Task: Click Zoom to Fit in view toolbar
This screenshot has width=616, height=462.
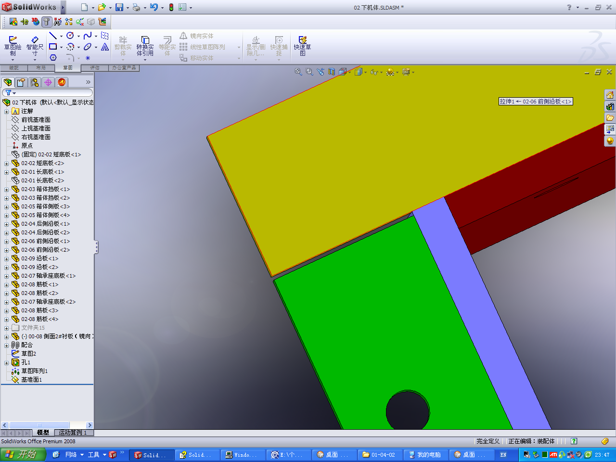Action: [298, 72]
